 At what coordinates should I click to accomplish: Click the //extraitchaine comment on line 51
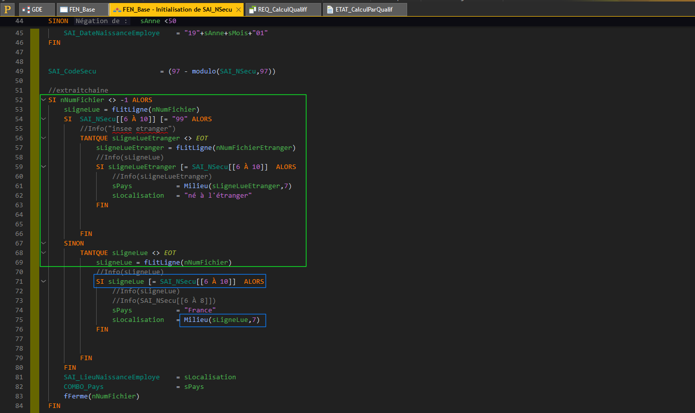[x=78, y=91]
